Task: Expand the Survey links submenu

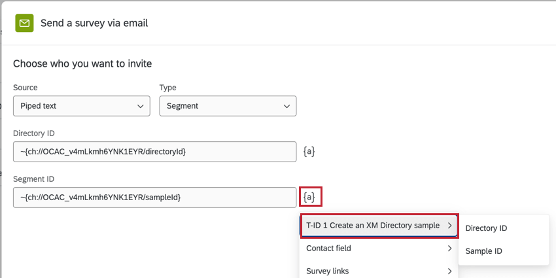Action: 327,271
